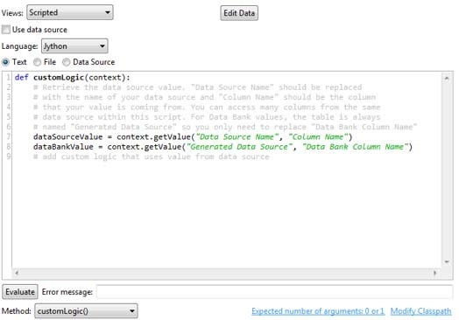The width and height of the screenshot is (459, 320).
Task: Click the editor scroll down arrow
Action: (x=447, y=261)
